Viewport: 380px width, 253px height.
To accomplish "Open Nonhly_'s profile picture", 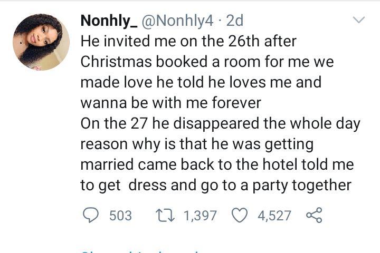I will [x=41, y=42].
